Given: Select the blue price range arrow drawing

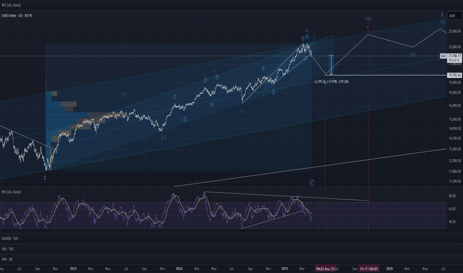Looking at the screenshot, I should point(331,65).
